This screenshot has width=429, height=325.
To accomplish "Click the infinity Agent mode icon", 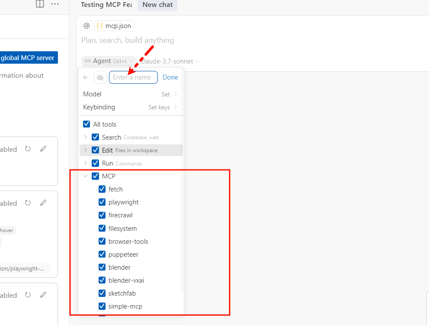I will (87, 61).
